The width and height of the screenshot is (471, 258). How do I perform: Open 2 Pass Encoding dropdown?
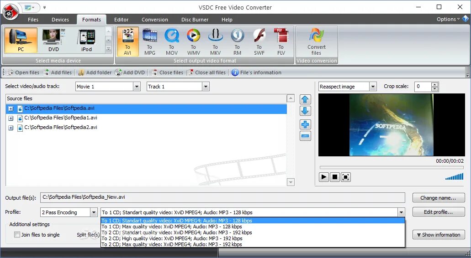click(94, 212)
